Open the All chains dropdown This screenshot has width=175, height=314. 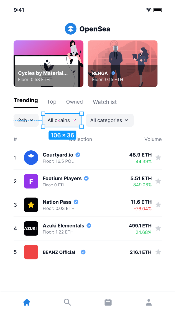(x=62, y=120)
